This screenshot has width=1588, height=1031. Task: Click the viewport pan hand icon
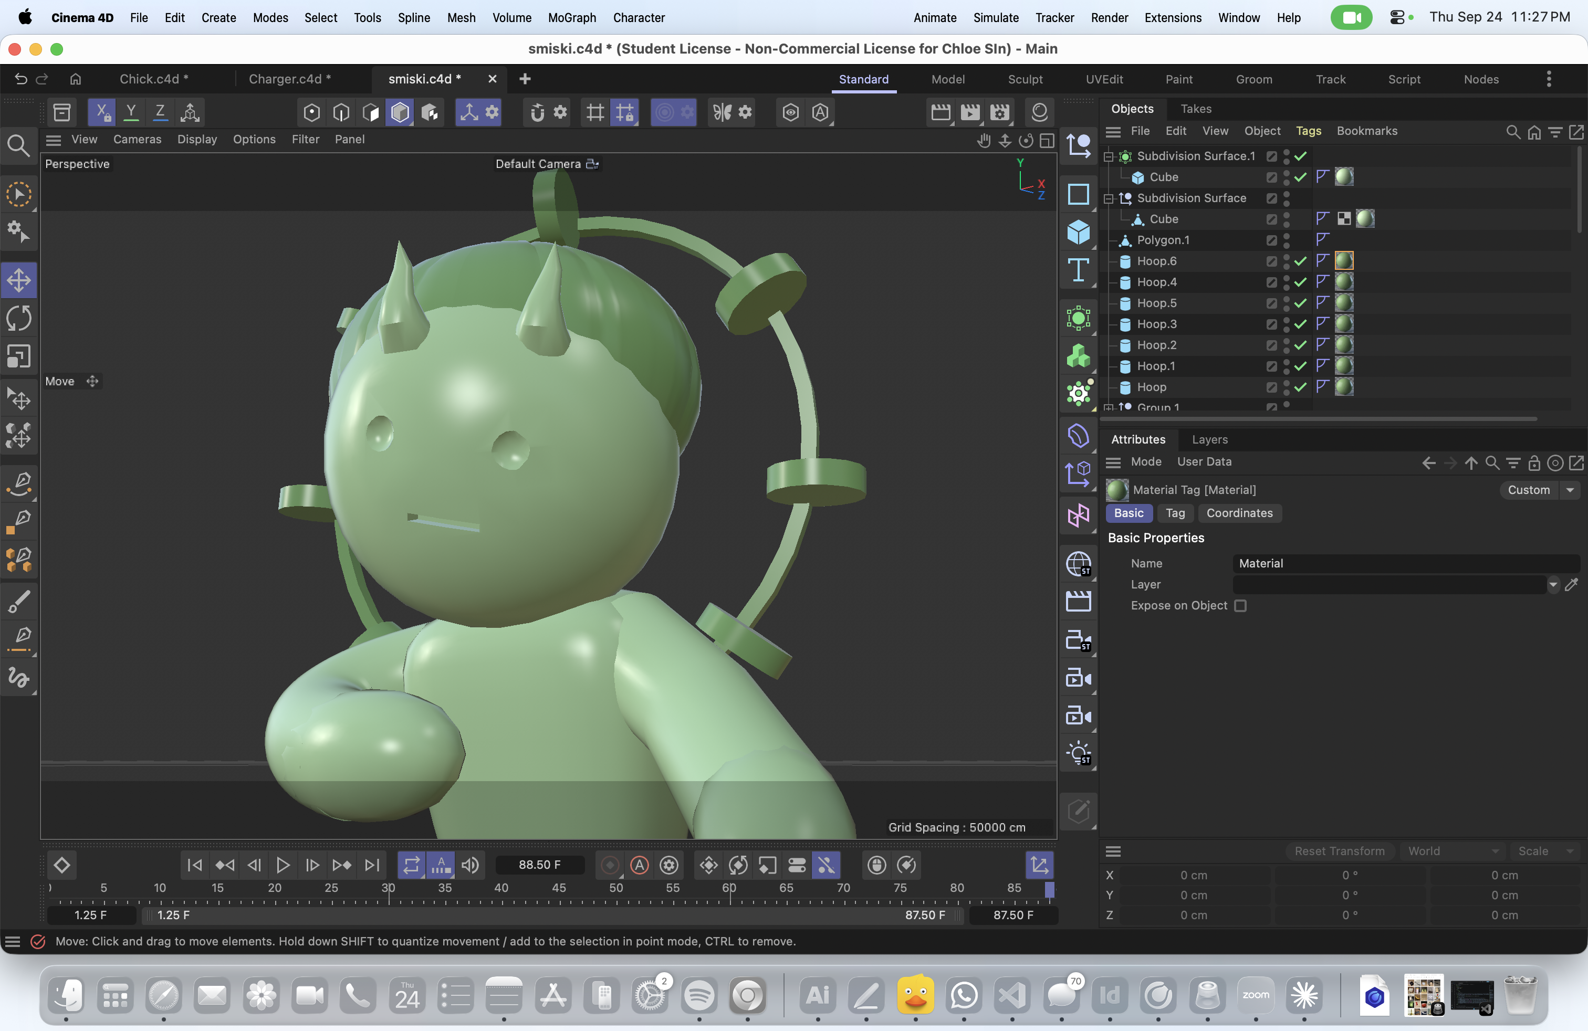984,140
